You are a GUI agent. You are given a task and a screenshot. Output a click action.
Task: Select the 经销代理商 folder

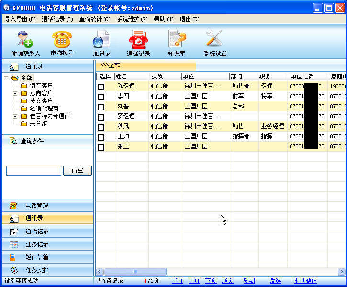(44, 109)
